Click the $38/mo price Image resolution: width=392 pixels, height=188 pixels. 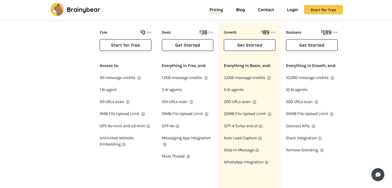[206, 32]
